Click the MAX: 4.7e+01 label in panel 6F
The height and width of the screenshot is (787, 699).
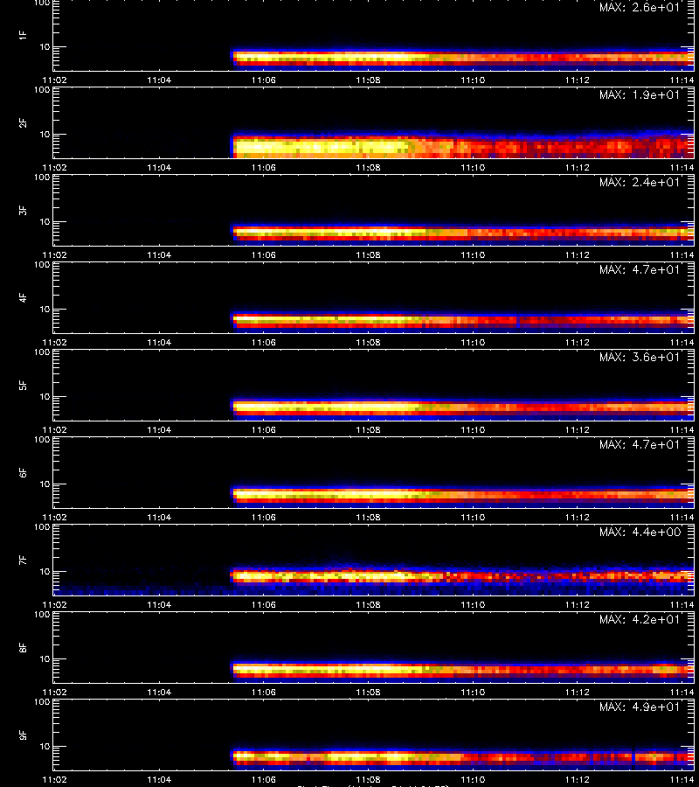click(x=640, y=444)
